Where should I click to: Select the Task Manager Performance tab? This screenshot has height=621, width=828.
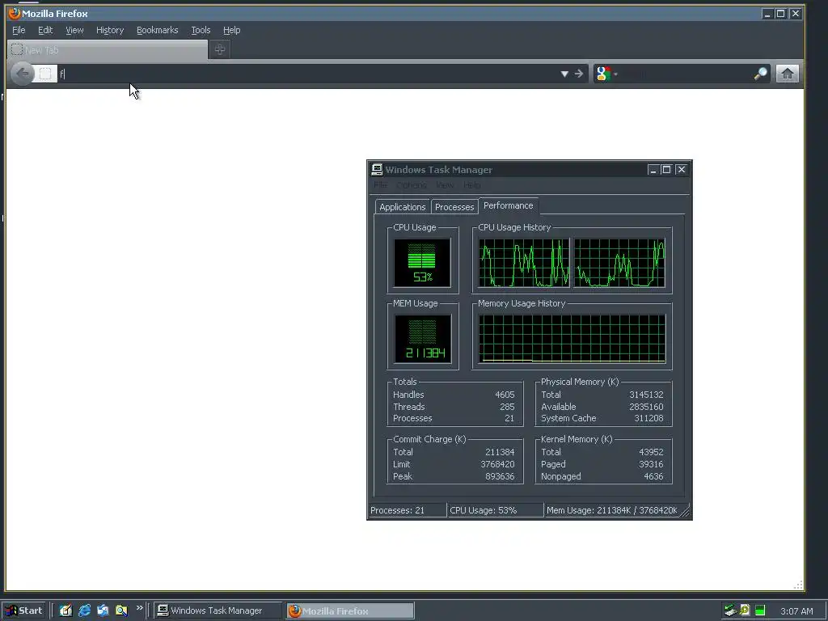(508, 205)
